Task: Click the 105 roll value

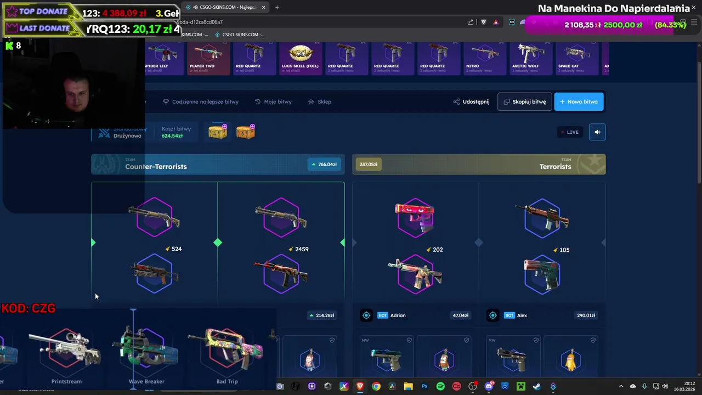Action: pos(561,250)
